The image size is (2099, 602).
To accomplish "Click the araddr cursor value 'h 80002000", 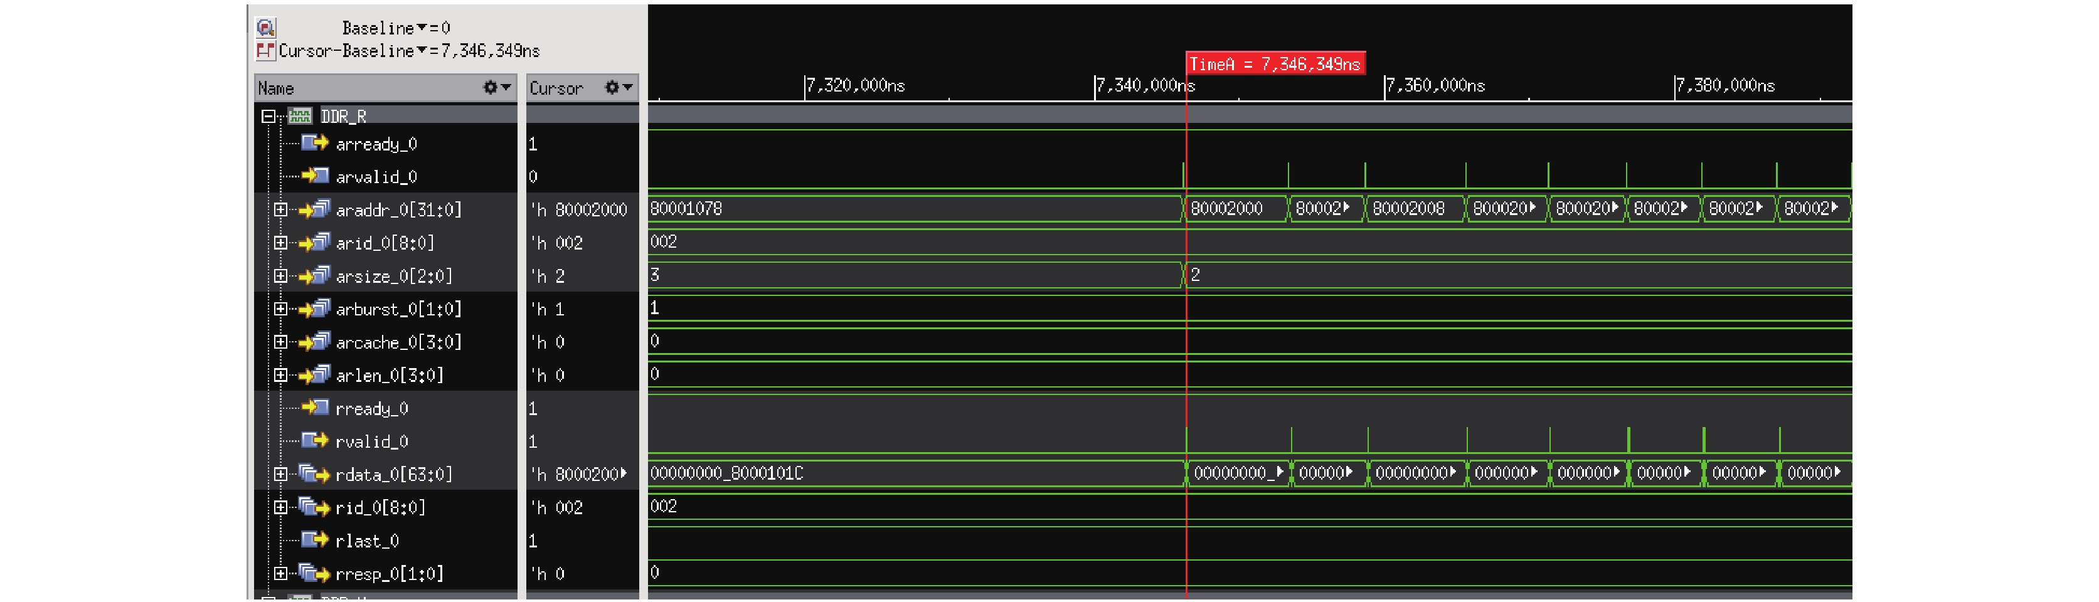I will pos(580,210).
